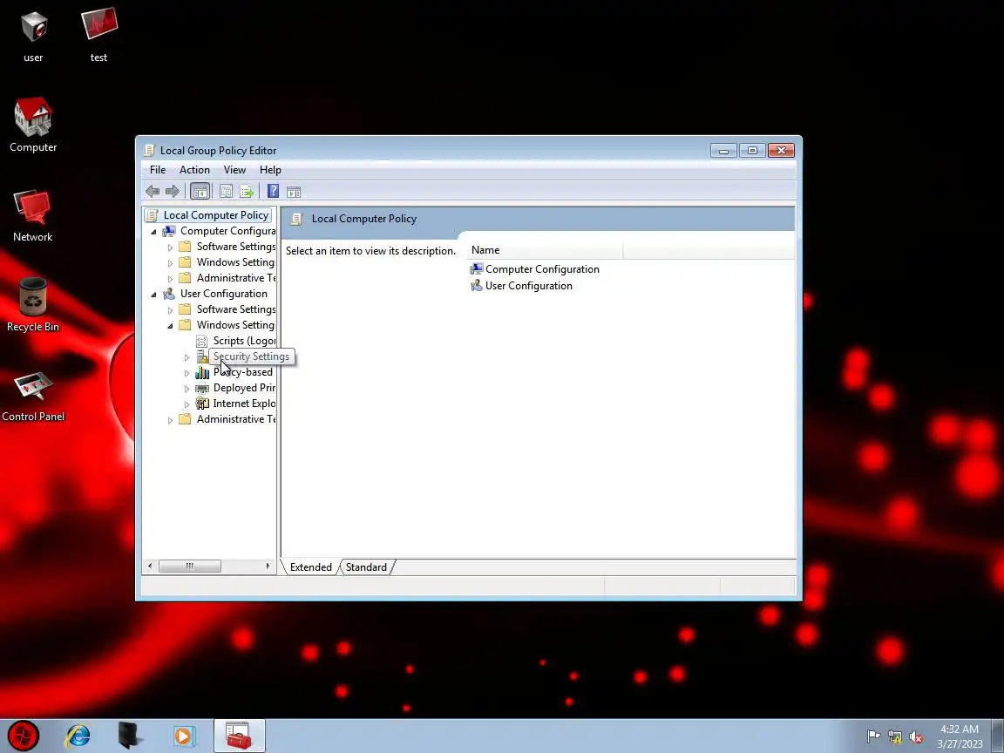This screenshot has width=1004, height=753.
Task: Click tree pane scrollbar left arrow
Action: point(150,566)
